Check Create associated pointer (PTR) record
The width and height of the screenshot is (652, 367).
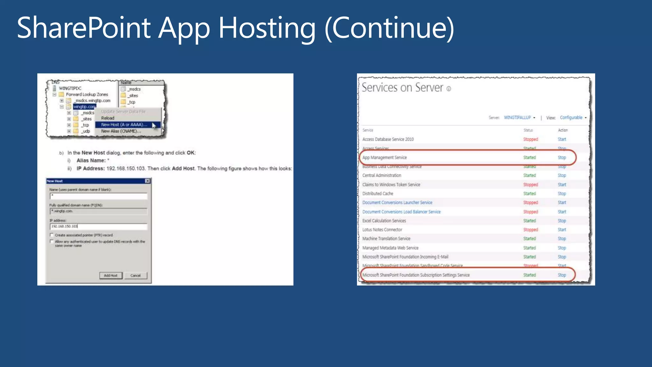[x=52, y=235]
